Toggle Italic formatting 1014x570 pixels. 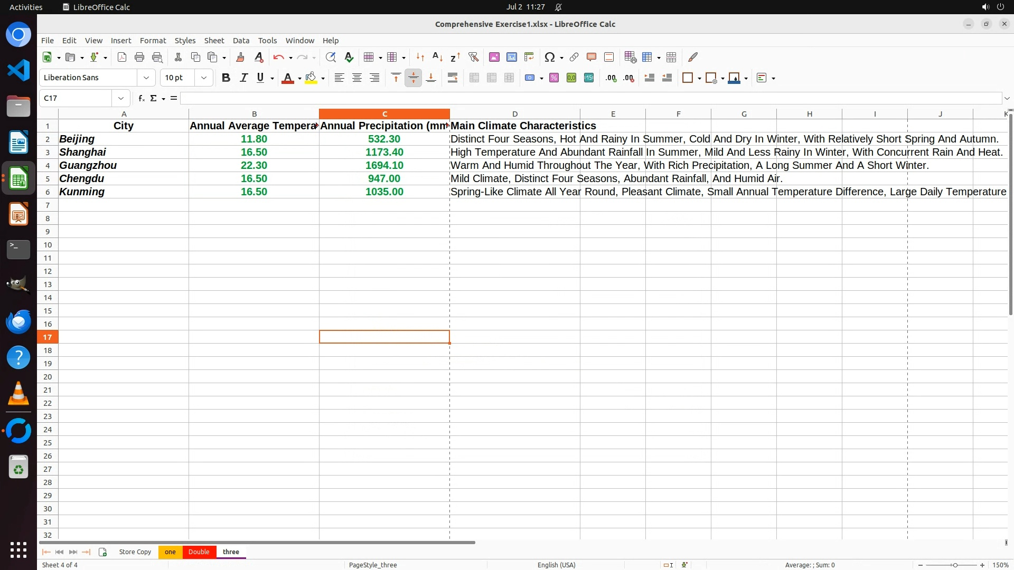[x=243, y=78]
